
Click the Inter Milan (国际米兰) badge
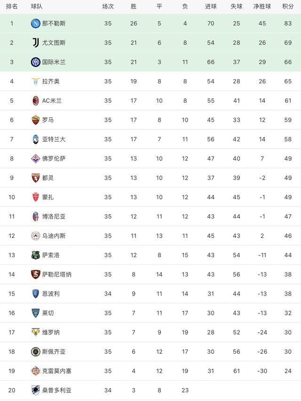[x=35, y=62]
